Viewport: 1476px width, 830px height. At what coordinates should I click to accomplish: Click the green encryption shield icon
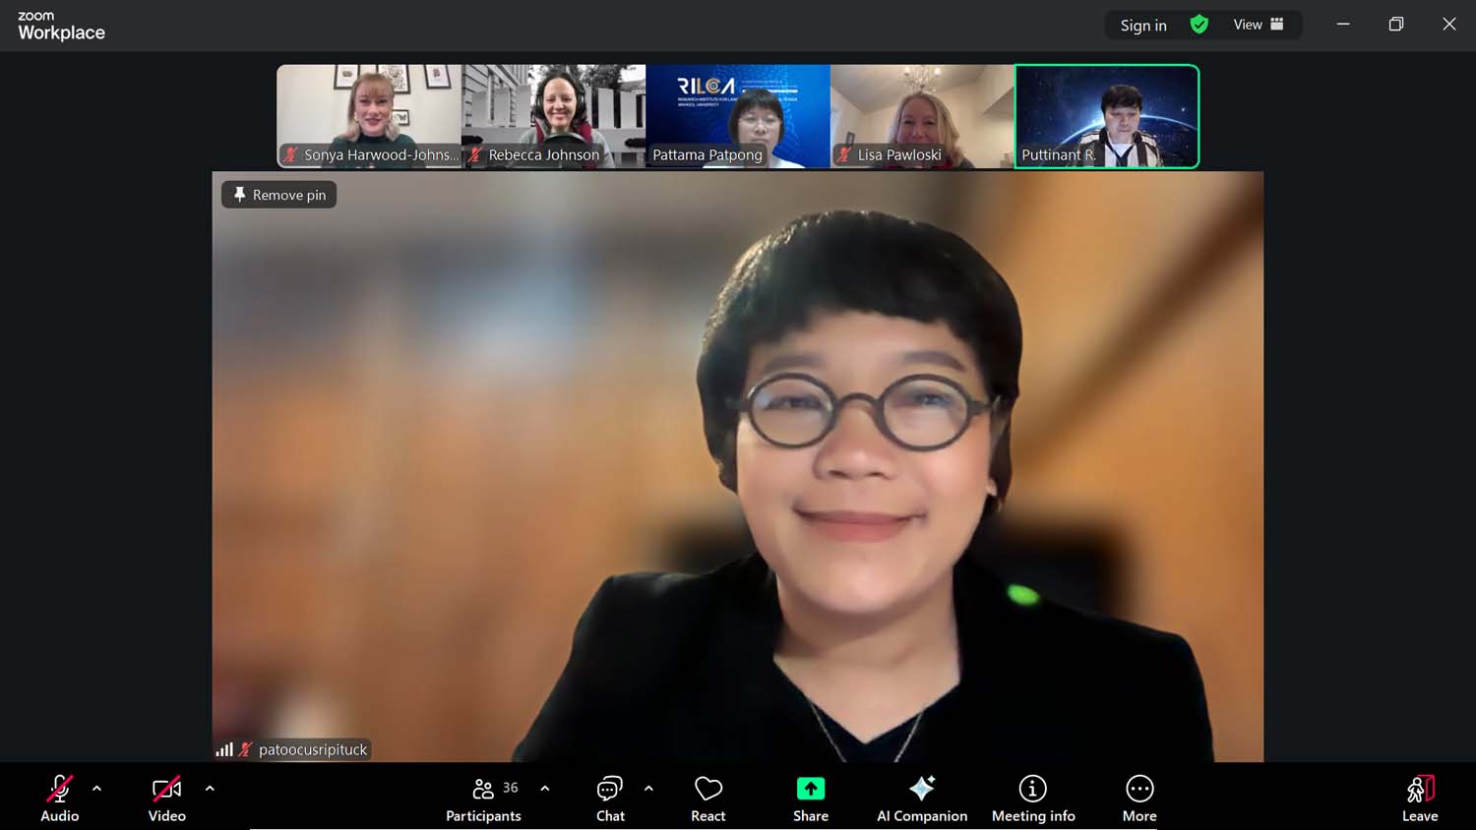pos(1199,25)
